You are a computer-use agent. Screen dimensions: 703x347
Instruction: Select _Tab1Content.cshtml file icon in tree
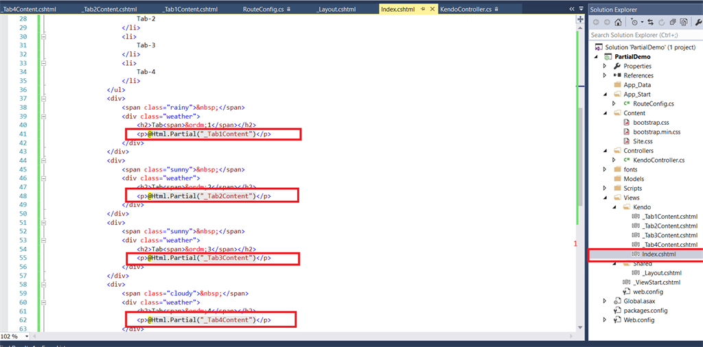(x=636, y=217)
